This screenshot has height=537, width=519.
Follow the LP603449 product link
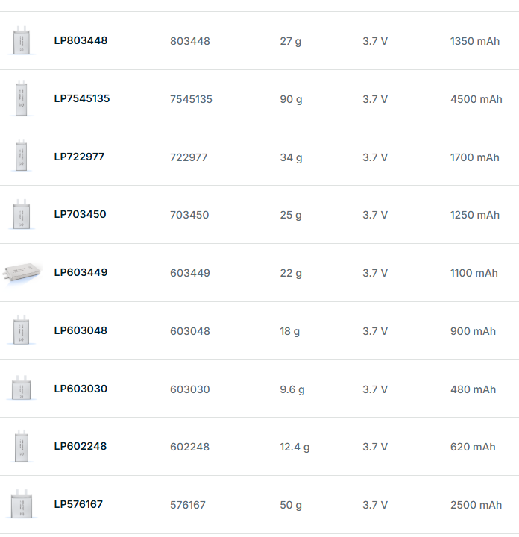(x=81, y=272)
